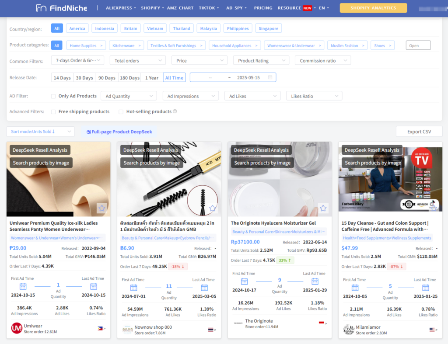
Task: Open the AD SPY nav menu
Action: click(236, 8)
